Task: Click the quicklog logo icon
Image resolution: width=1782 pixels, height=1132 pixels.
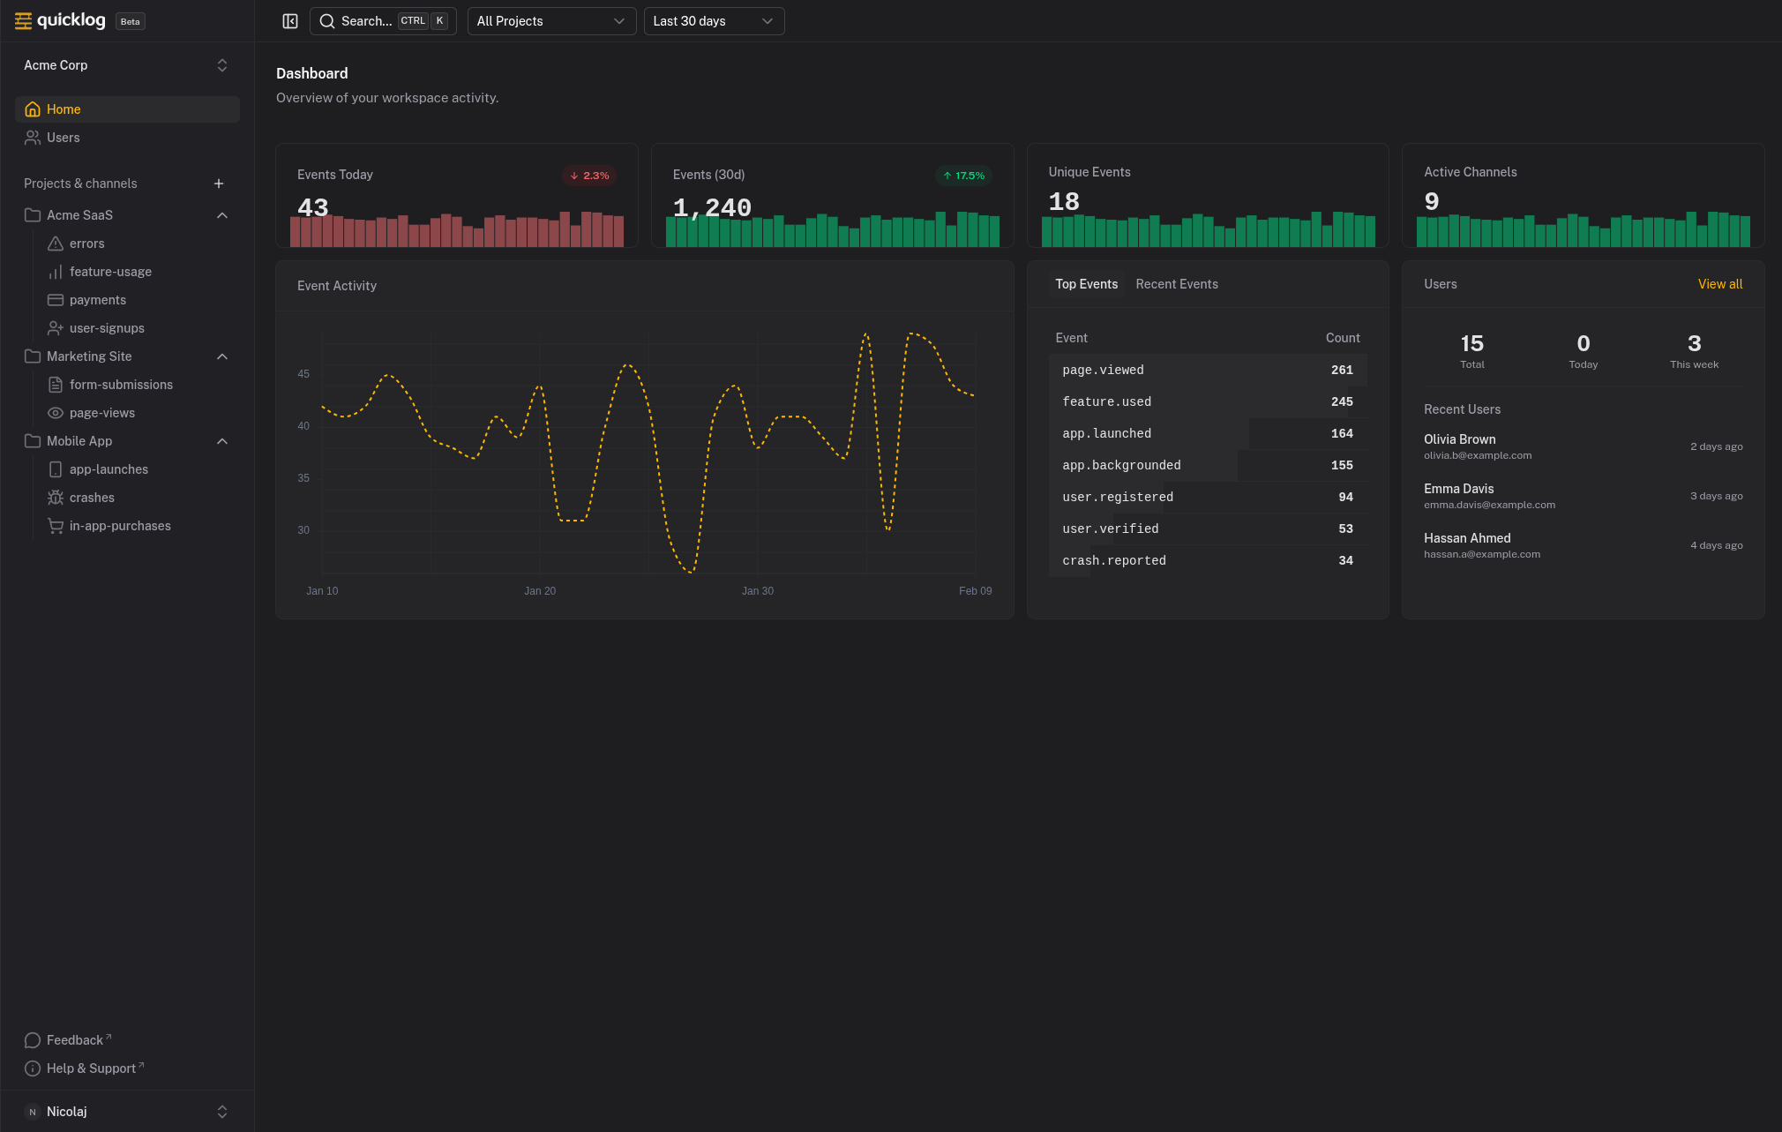Action: tap(23, 20)
